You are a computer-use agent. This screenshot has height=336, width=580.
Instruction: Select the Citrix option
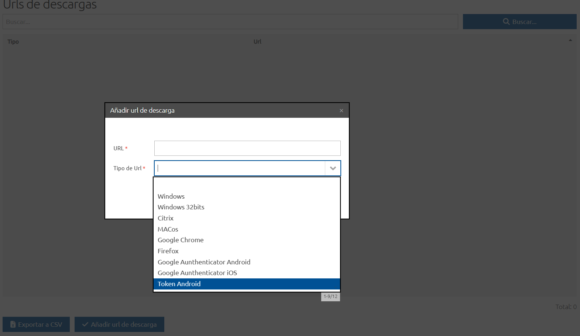[x=247, y=218]
